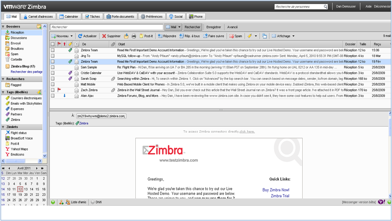This screenshot has height=221, width=392.
Task: Click the green presence status icon
Action: coord(53,202)
